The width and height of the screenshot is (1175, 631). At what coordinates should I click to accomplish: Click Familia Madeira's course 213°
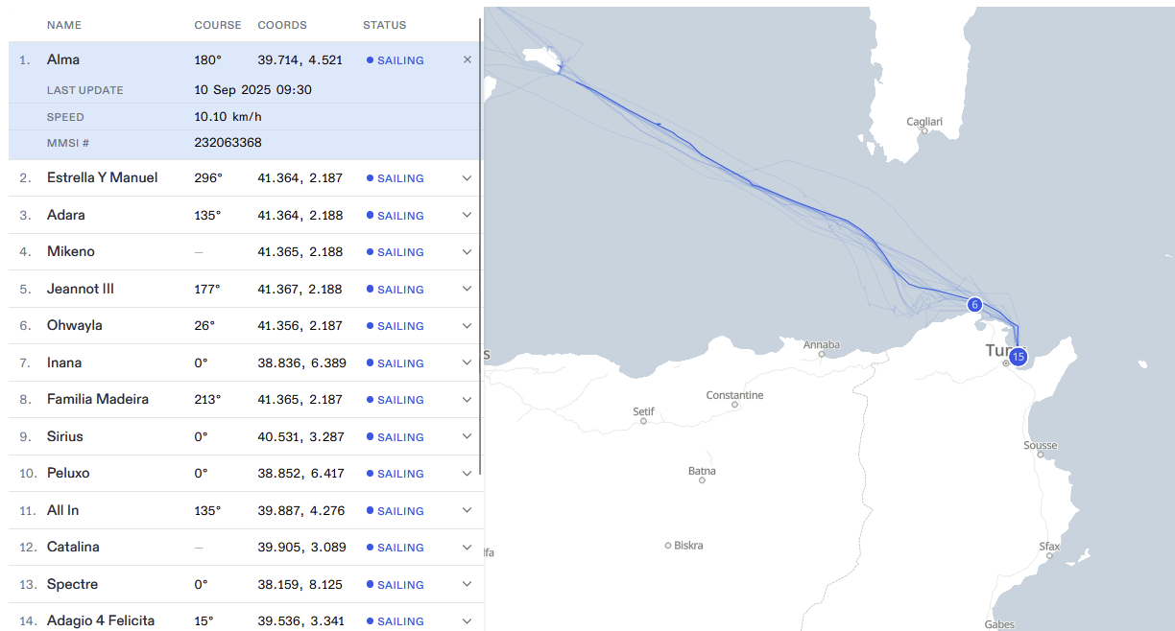207,400
